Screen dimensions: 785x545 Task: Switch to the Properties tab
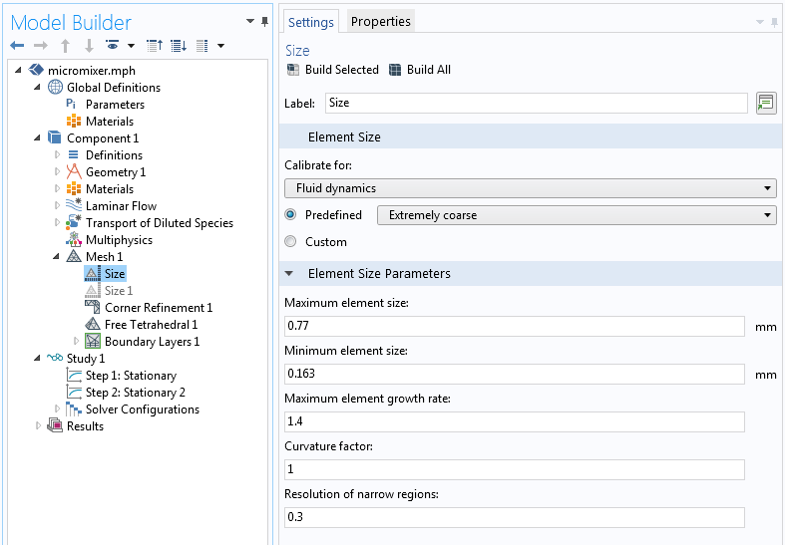click(x=380, y=22)
